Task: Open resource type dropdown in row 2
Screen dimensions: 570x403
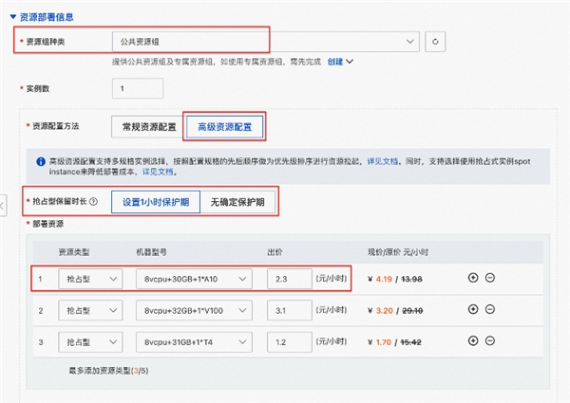Action: [x=89, y=309]
